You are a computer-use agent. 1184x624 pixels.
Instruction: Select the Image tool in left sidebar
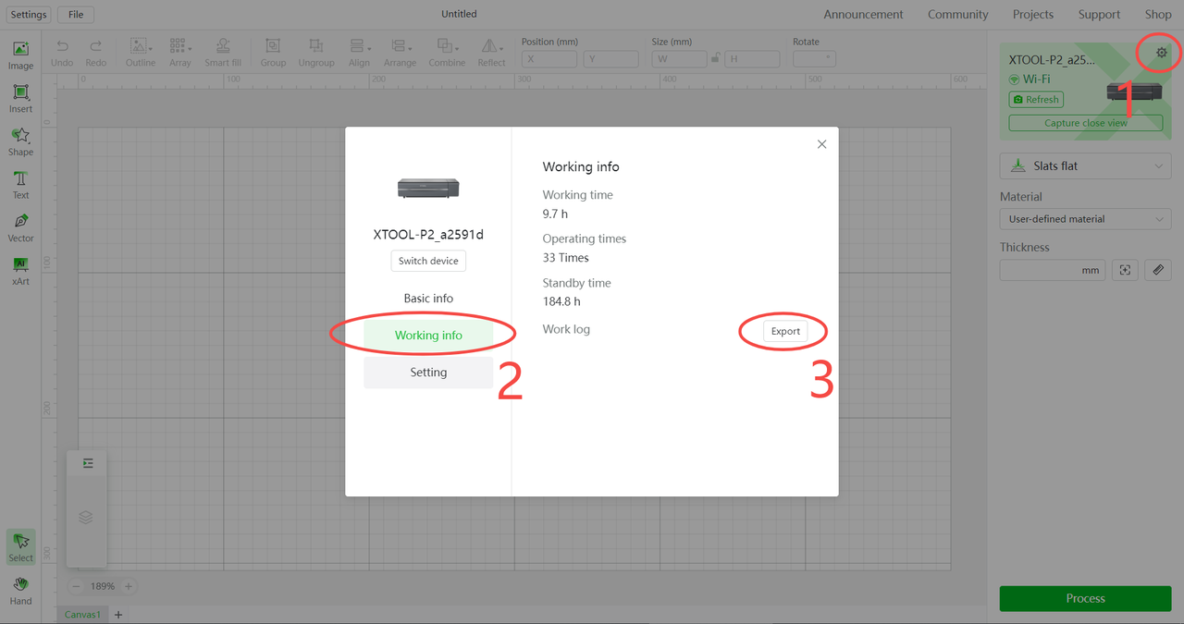tap(20, 55)
